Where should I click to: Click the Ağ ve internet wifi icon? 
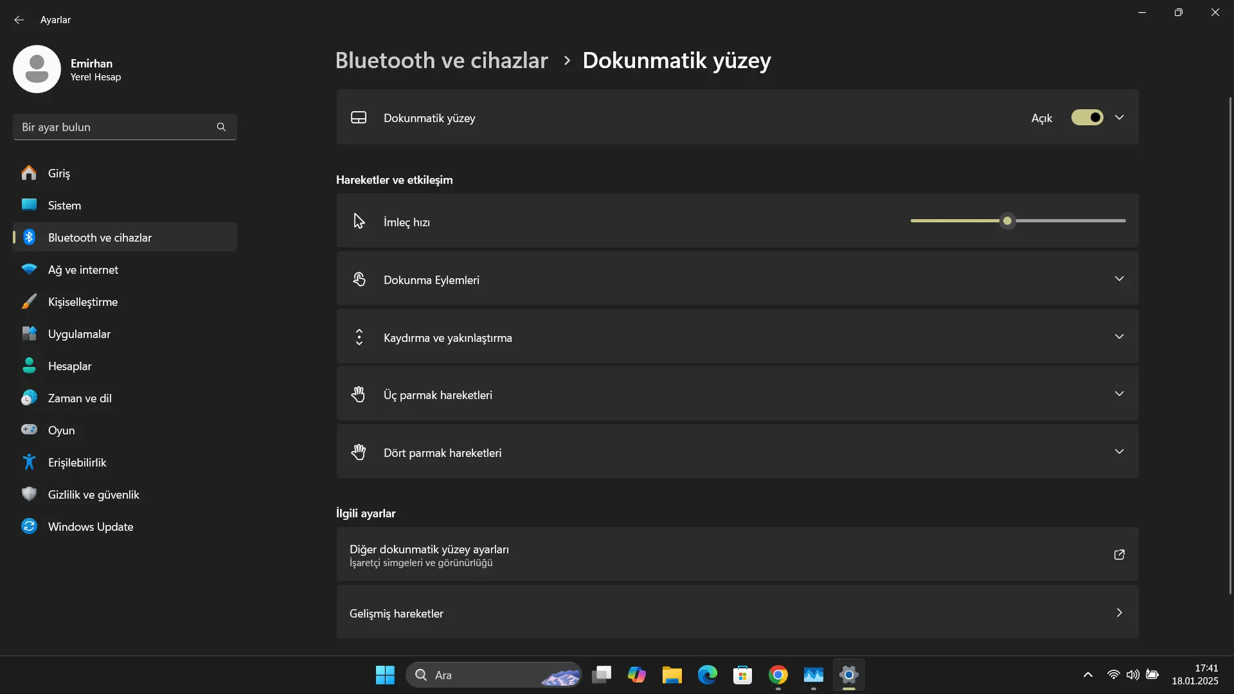29,269
